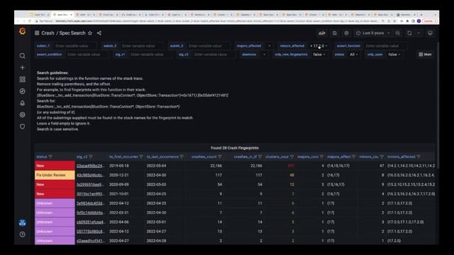
Task: Open the Dashboards icon in sidebar
Action: (22, 79)
